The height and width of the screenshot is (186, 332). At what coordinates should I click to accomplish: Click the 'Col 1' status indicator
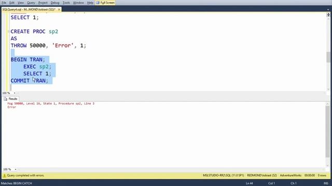click(x=271, y=183)
